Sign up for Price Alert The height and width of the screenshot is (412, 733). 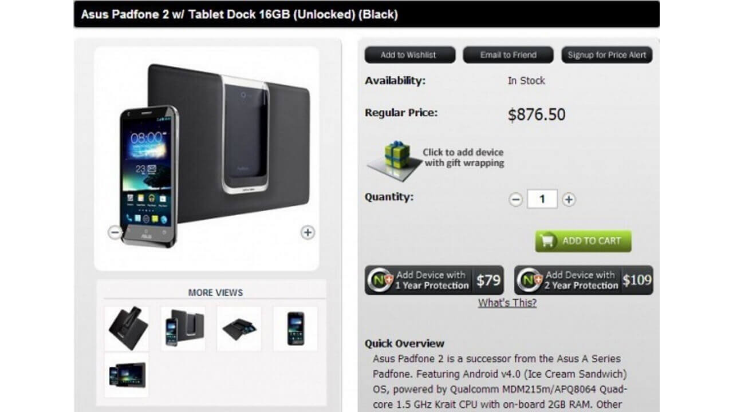tap(607, 55)
